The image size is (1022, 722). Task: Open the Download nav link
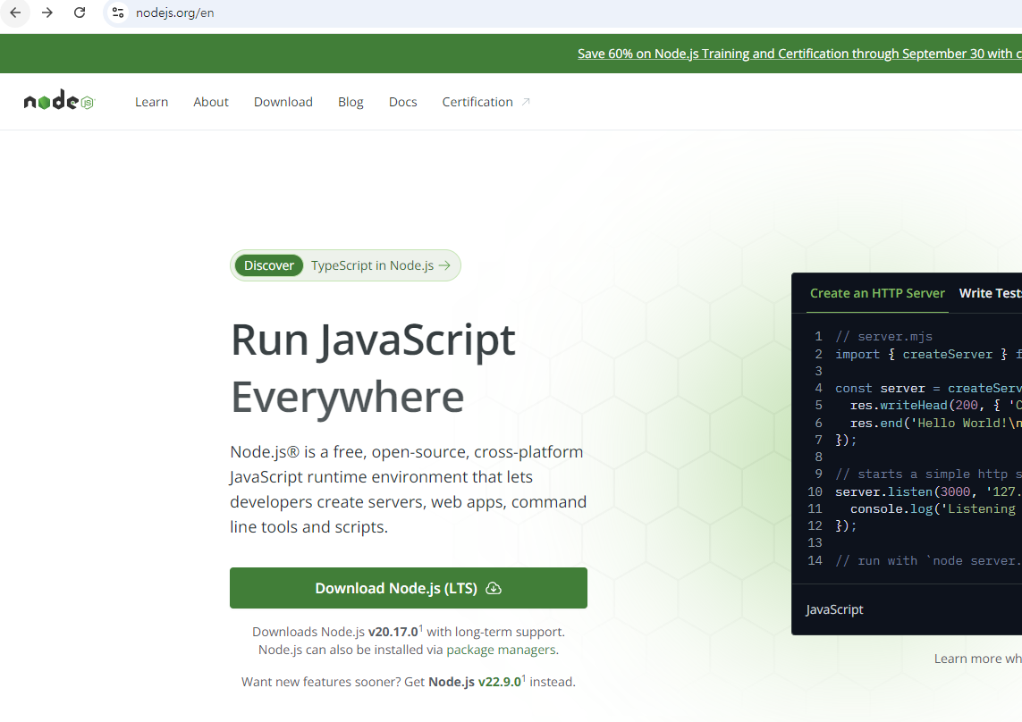click(x=283, y=102)
